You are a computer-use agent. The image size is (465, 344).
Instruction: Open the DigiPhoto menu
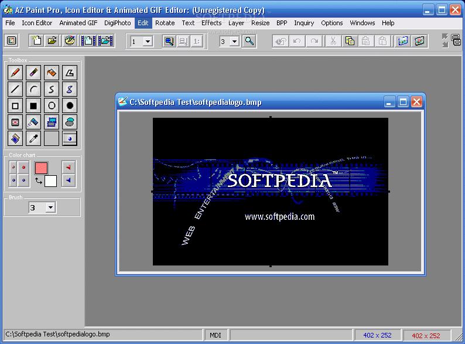pyautogui.click(x=118, y=23)
